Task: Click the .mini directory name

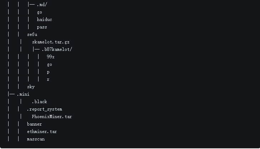Action: tap(23, 94)
